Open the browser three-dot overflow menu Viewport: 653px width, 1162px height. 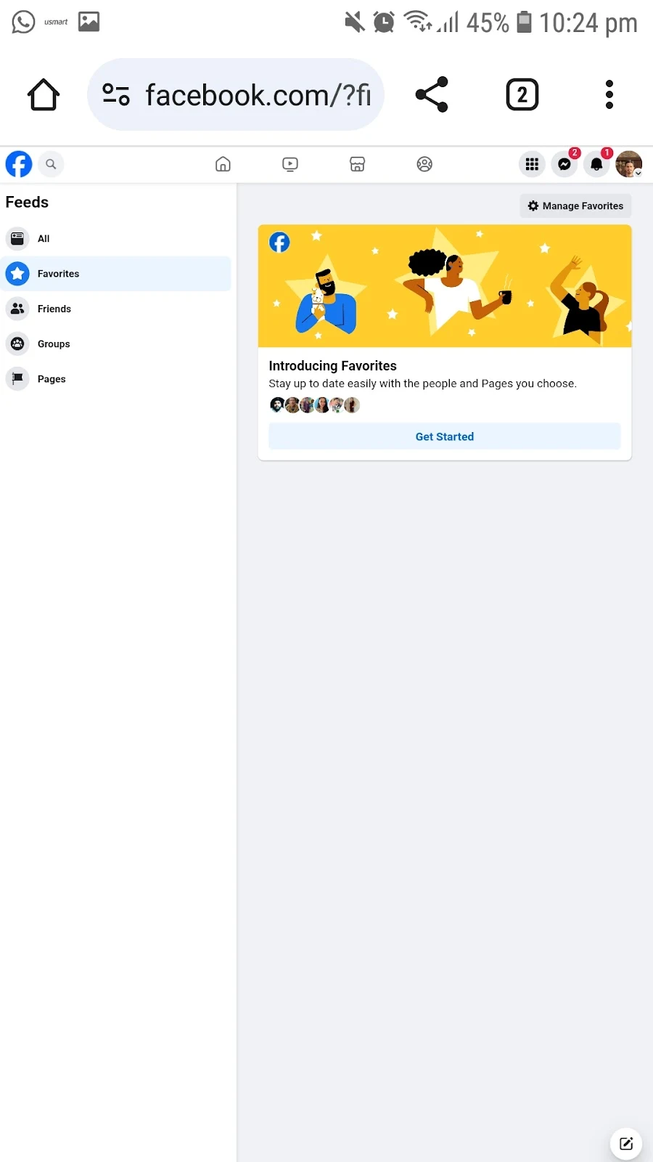pyautogui.click(x=609, y=94)
